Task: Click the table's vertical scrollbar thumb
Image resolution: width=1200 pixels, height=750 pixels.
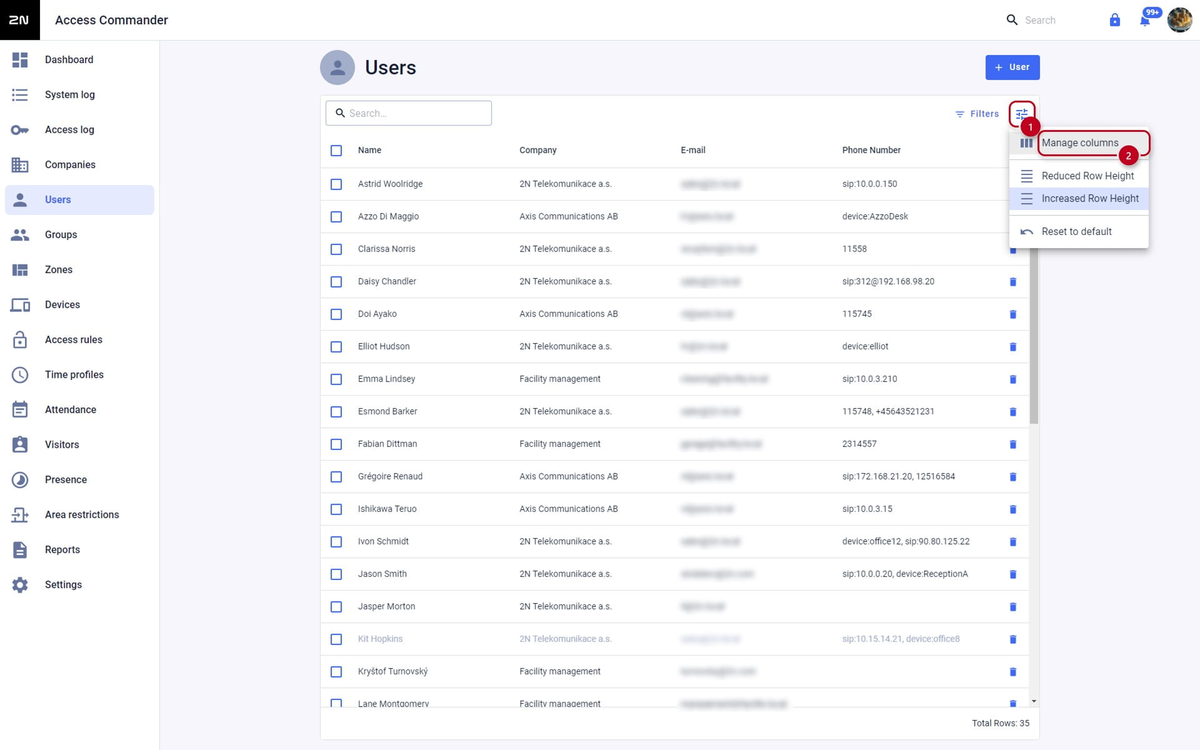Action: coord(1034,336)
